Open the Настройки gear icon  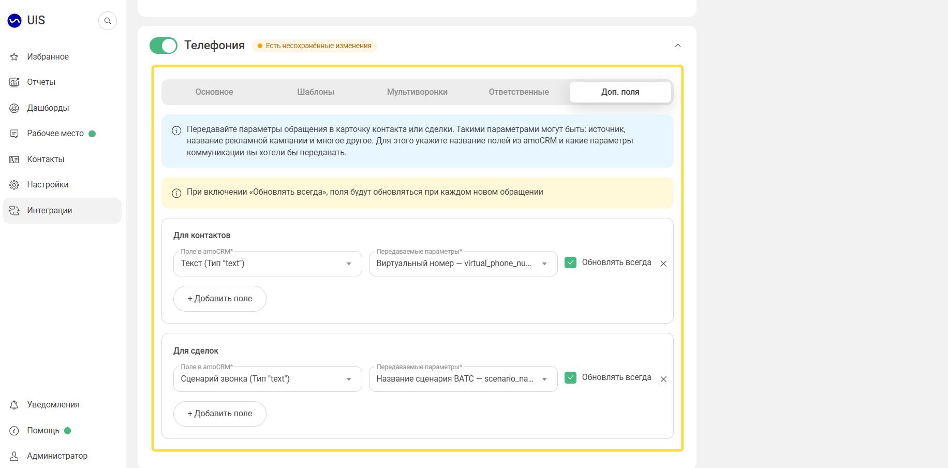pyautogui.click(x=14, y=185)
